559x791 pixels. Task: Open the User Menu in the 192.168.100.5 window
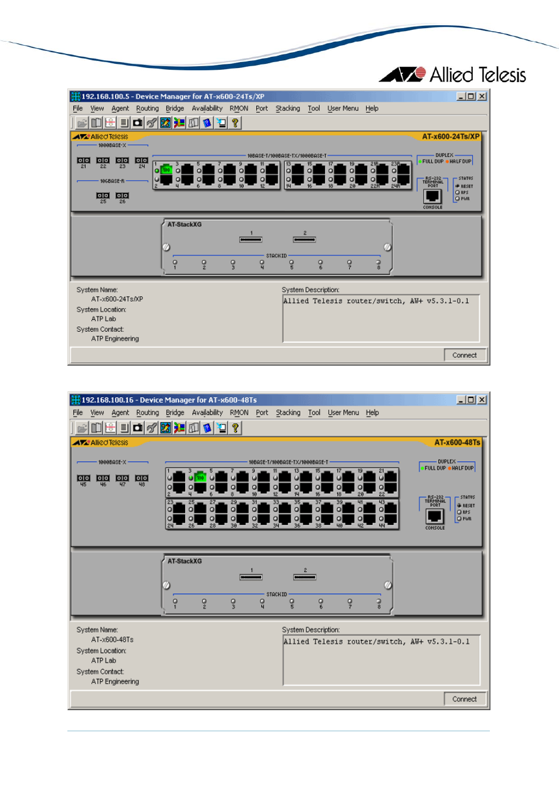coord(343,108)
